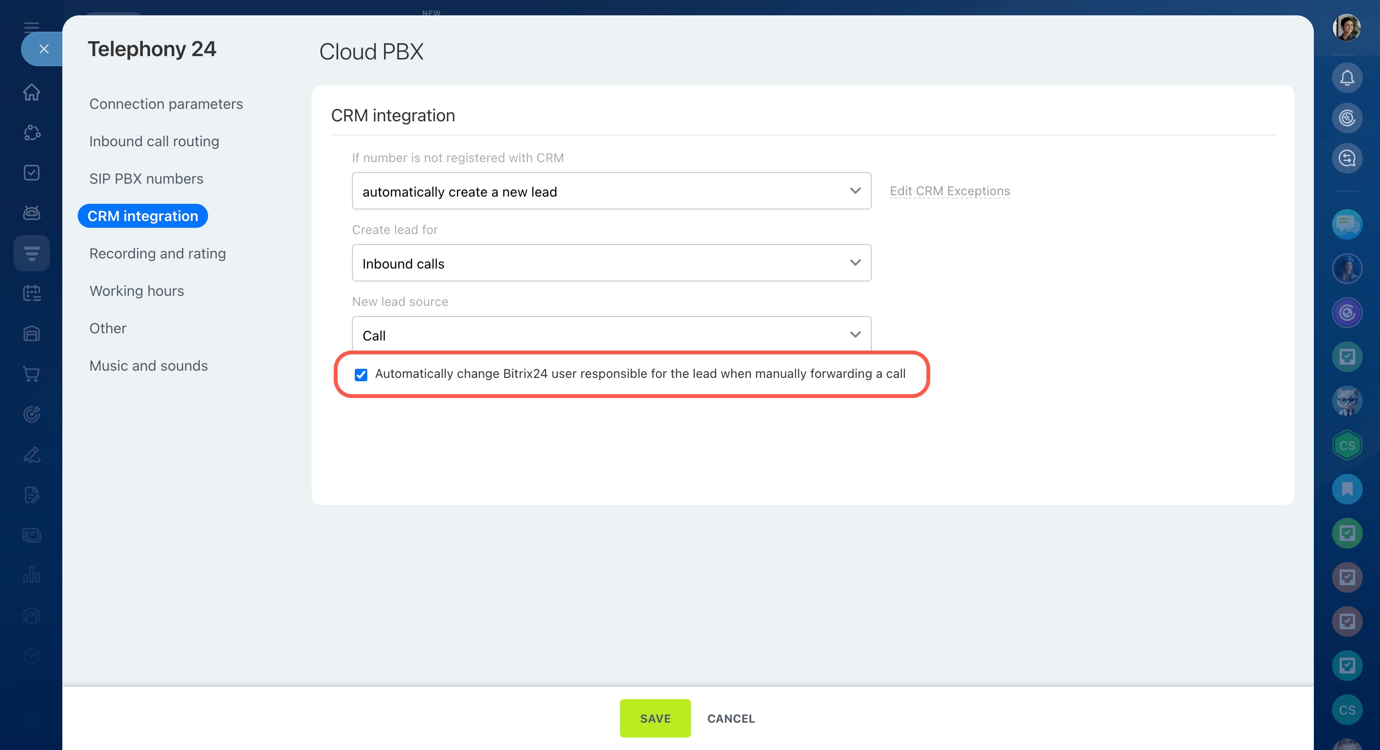Click the calendar icon in left sidebar
Image resolution: width=1380 pixels, height=750 pixels.
pos(32,293)
